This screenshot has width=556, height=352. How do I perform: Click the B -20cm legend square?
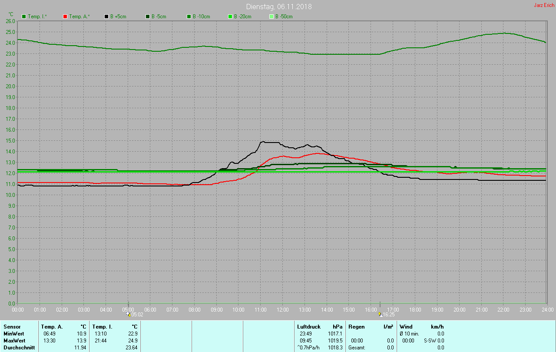tap(230, 17)
